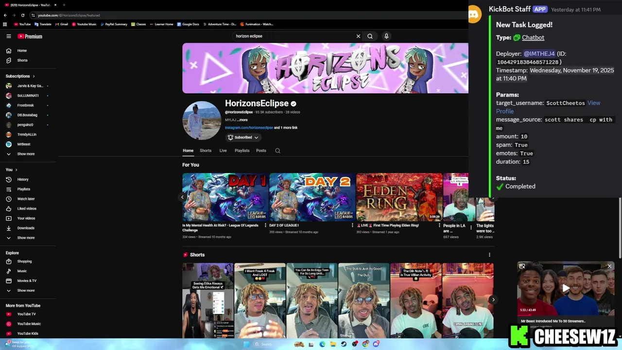Reload the page in the browser
Screen dimensions: 622x350
click(x=22, y=15)
